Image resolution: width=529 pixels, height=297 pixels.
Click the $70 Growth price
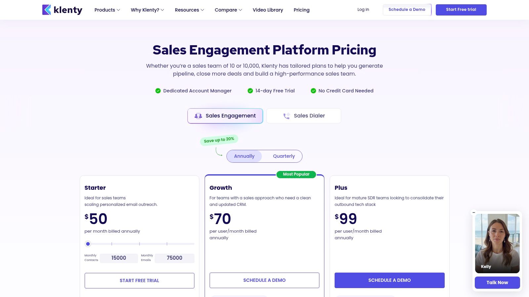point(220,218)
